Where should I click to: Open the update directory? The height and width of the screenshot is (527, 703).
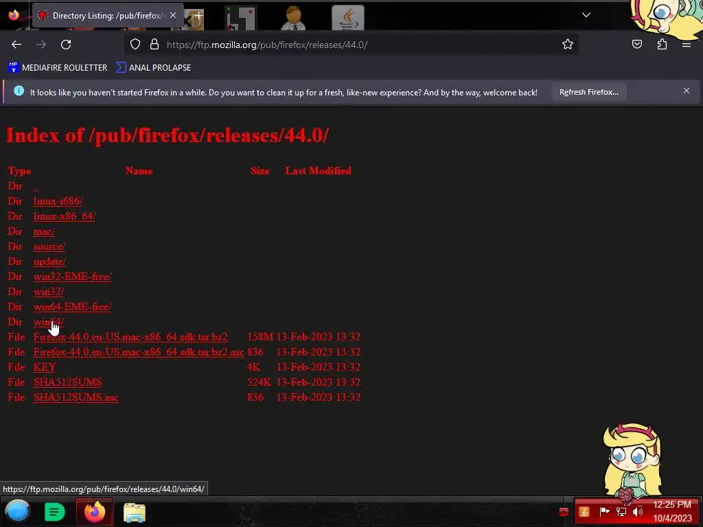pos(49,261)
